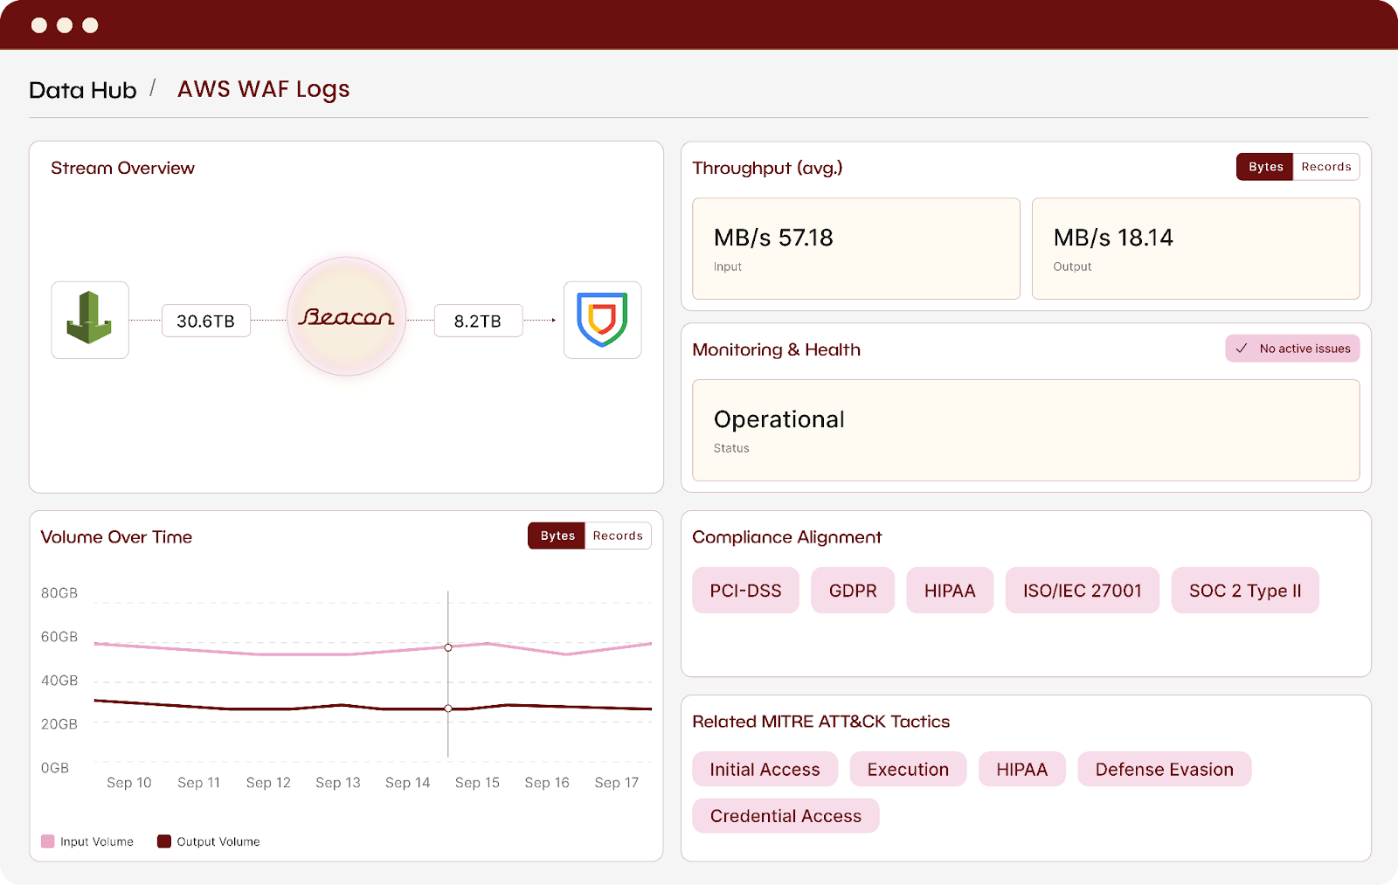The height and width of the screenshot is (885, 1398).
Task: Select the HIPAA compliance alignment tag
Action: point(950,591)
